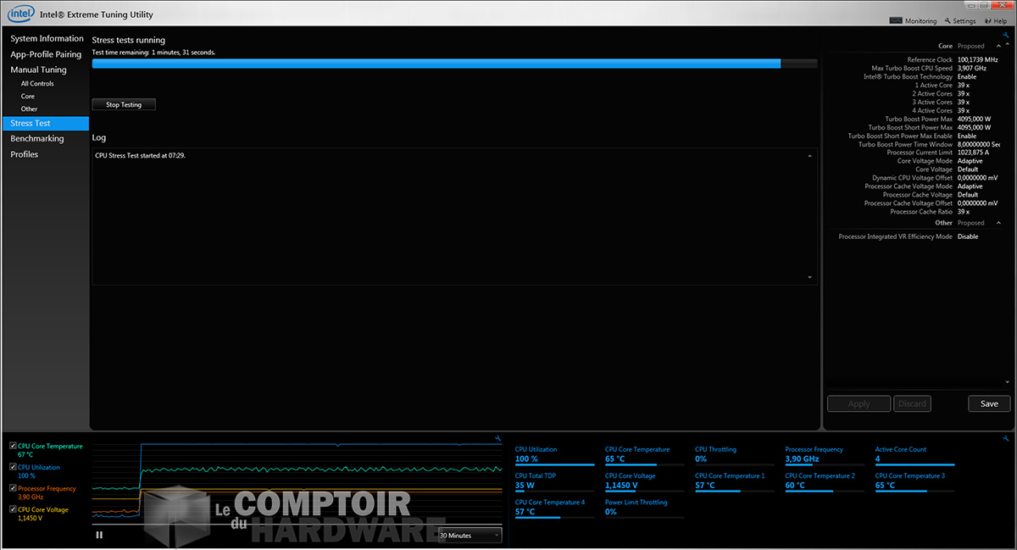Collapse the Other proposed settings section

point(998,223)
